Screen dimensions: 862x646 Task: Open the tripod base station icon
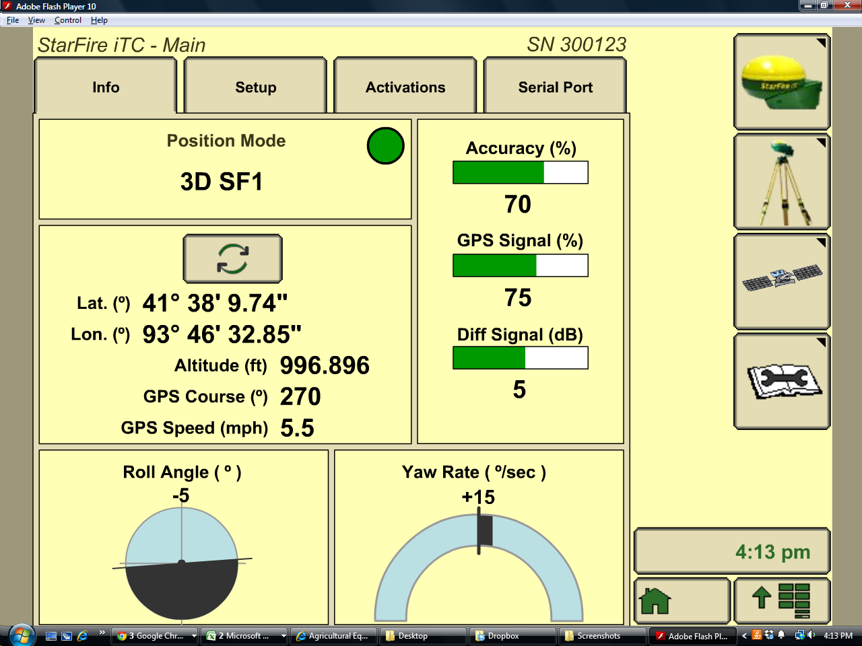click(x=782, y=182)
